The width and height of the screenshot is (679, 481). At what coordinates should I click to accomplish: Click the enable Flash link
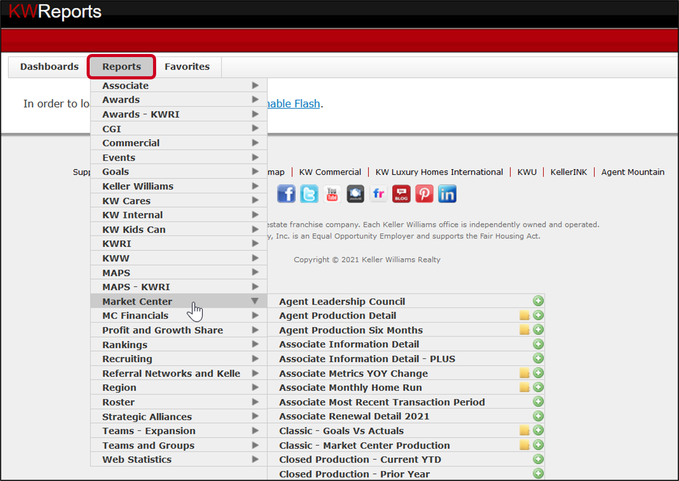(x=294, y=104)
